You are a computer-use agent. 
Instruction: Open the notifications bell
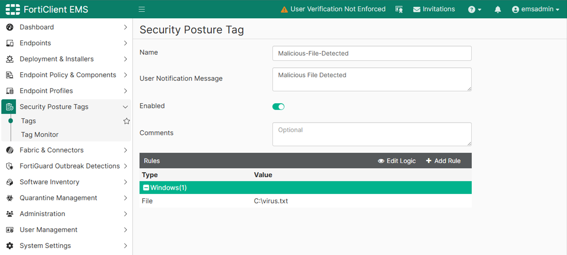(498, 10)
